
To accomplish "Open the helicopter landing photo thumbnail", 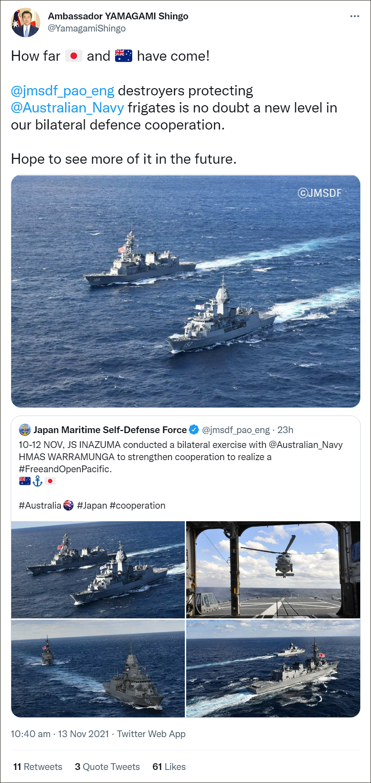I will coord(273,570).
